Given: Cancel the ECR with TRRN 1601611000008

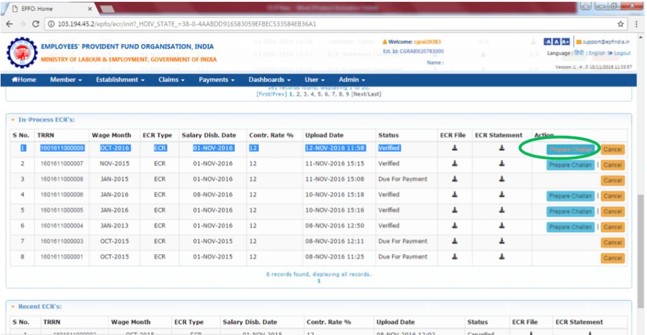Looking at the screenshot, I should click(612, 180).
